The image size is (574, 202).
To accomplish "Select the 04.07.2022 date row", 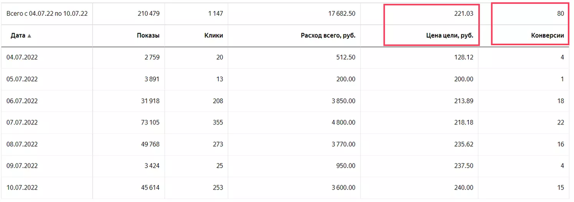I will [x=287, y=58].
